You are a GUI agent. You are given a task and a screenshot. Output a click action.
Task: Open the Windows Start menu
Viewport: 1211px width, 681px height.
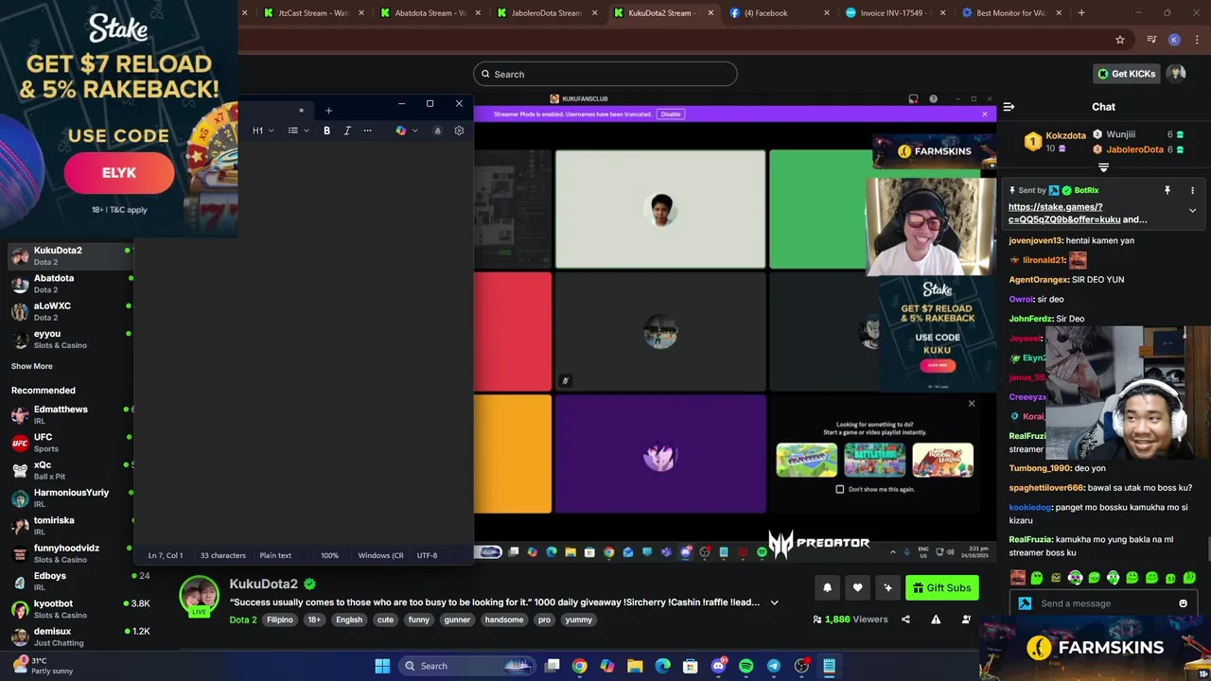pyautogui.click(x=382, y=666)
